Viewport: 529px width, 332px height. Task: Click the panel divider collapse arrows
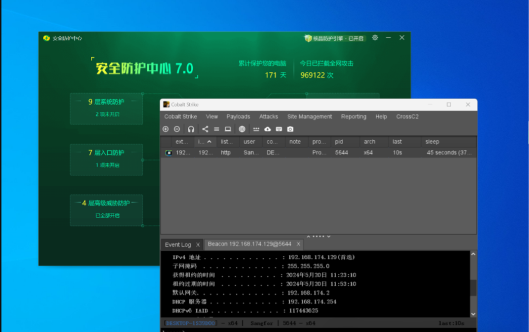318,237
